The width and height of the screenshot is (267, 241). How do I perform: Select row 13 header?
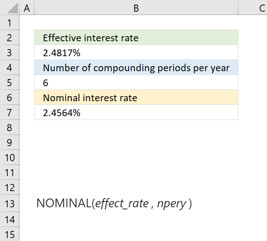coord(10,204)
